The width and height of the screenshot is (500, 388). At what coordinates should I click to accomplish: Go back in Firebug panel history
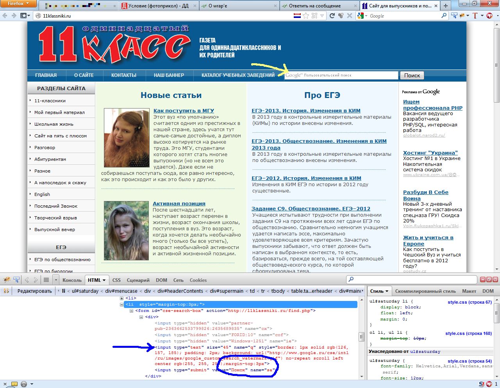click(27, 280)
